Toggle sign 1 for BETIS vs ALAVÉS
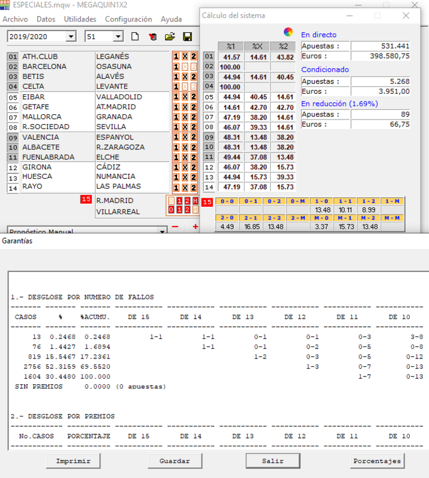This screenshot has height=478, width=429. [176, 76]
